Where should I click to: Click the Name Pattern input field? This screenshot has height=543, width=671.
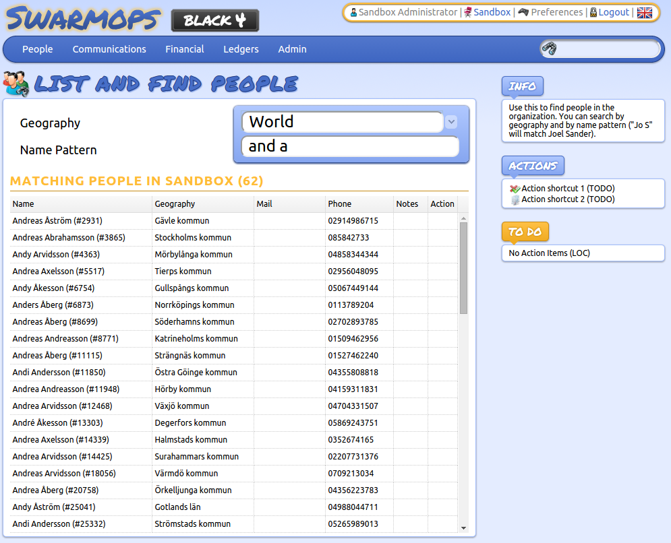(x=350, y=146)
